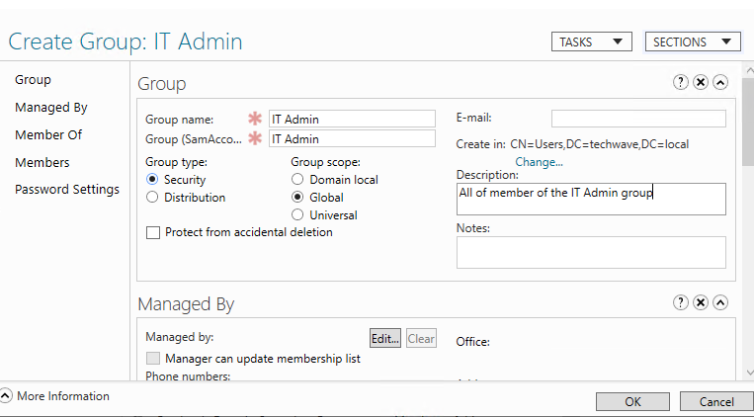The width and height of the screenshot is (754, 417).
Task: Expand More Information chevron icon
Action: [x=7, y=396]
